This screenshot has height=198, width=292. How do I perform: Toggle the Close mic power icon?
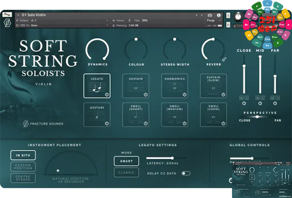coord(244,103)
